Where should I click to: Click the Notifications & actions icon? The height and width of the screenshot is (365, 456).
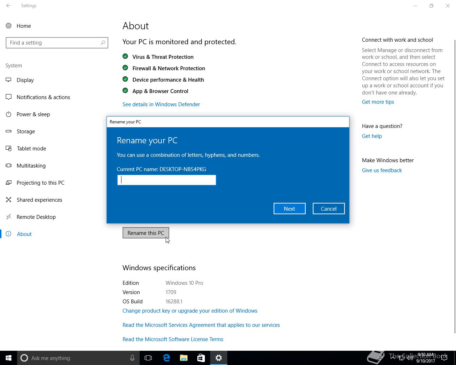click(9, 97)
